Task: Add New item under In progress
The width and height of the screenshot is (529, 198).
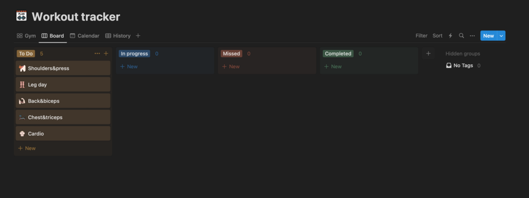Action: click(x=129, y=66)
